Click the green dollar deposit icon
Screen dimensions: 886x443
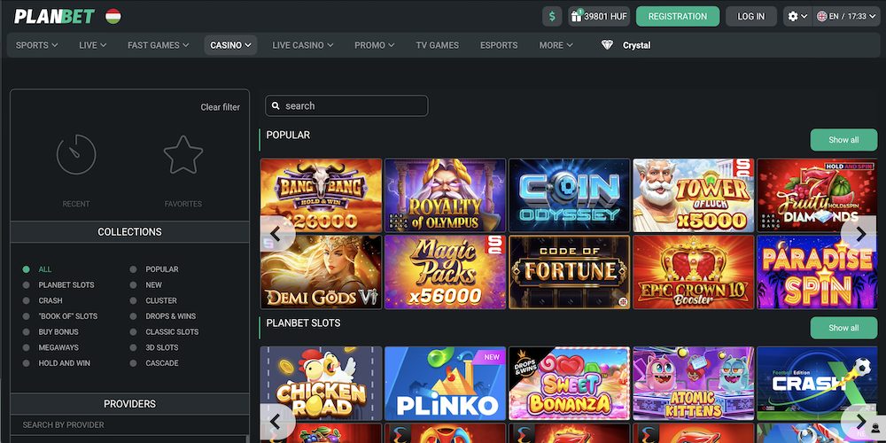pyautogui.click(x=553, y=16)
